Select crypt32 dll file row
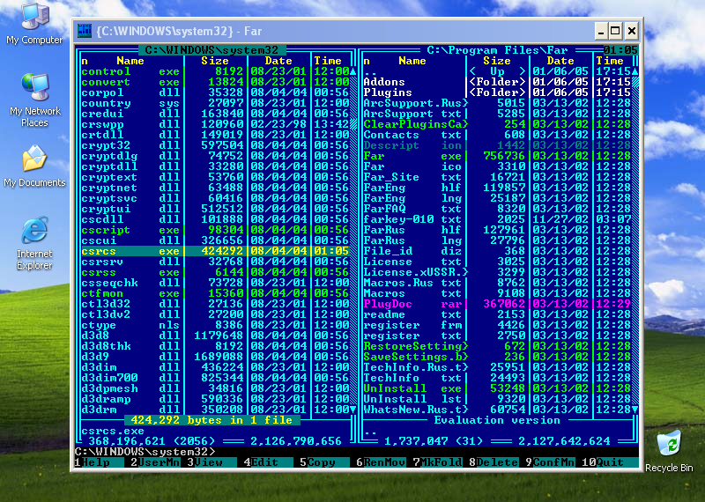 [x=215, y=145]
